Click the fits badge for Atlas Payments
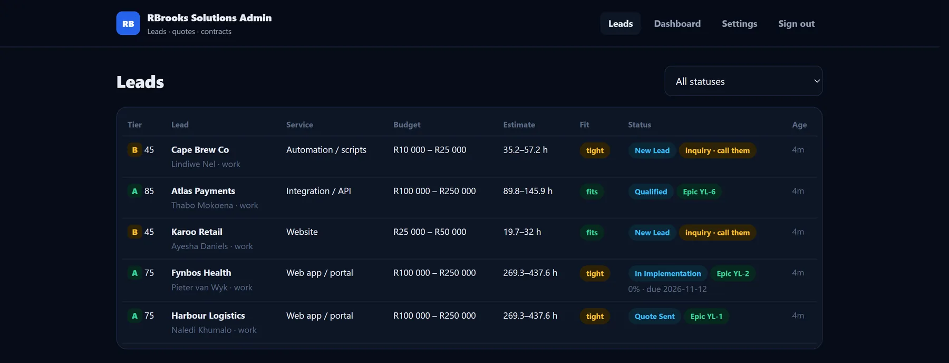Viewport: 949px width, 363px height. [x=592, y=192]
